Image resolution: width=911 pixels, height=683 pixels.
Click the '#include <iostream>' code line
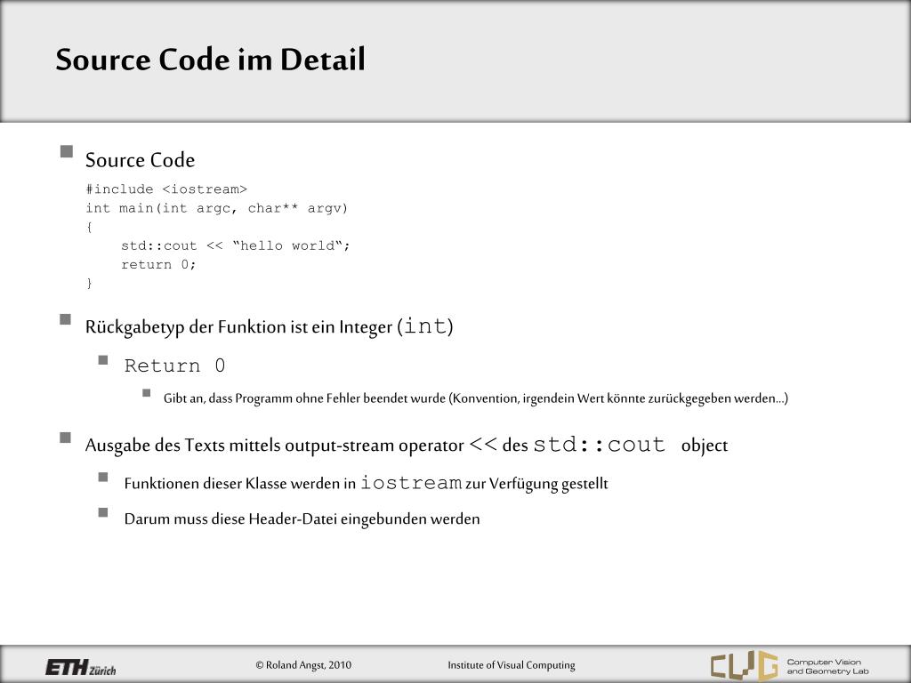pos(166,189)
